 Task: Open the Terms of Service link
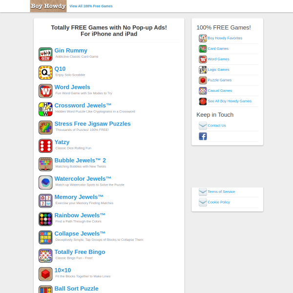pos(221,192)
